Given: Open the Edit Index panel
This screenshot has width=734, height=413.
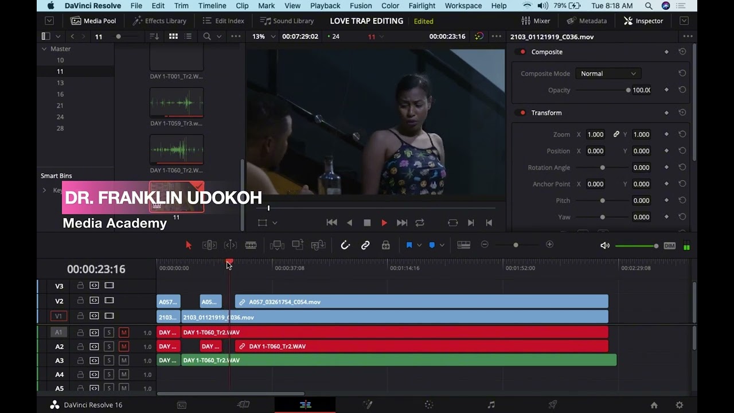Looking at the screenshot, I should pos(224,21).
